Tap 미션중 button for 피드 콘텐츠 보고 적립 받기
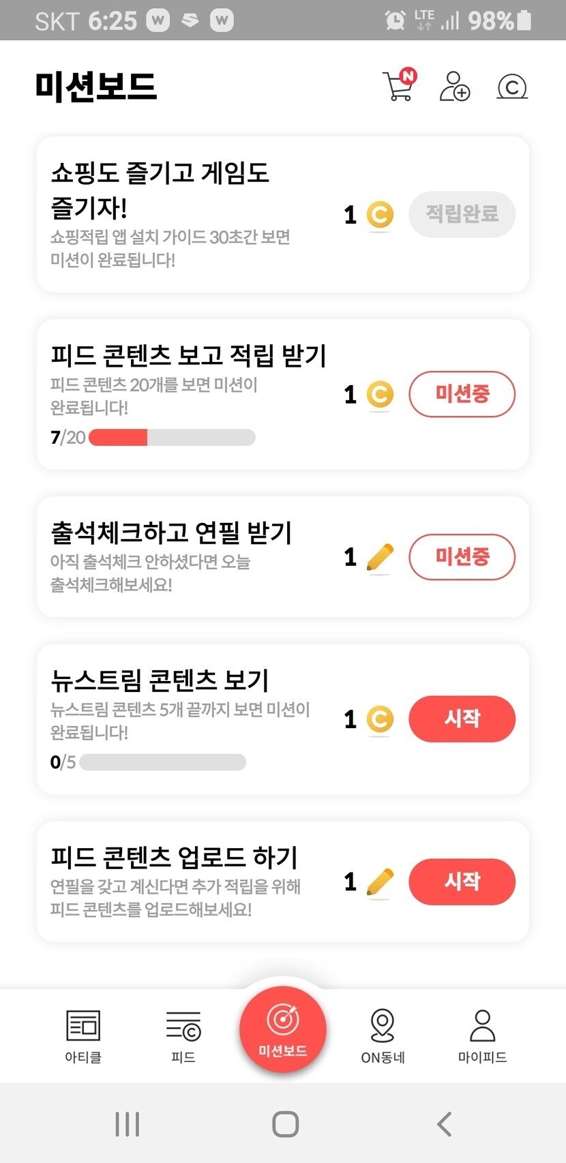 (x=462, y=394)
